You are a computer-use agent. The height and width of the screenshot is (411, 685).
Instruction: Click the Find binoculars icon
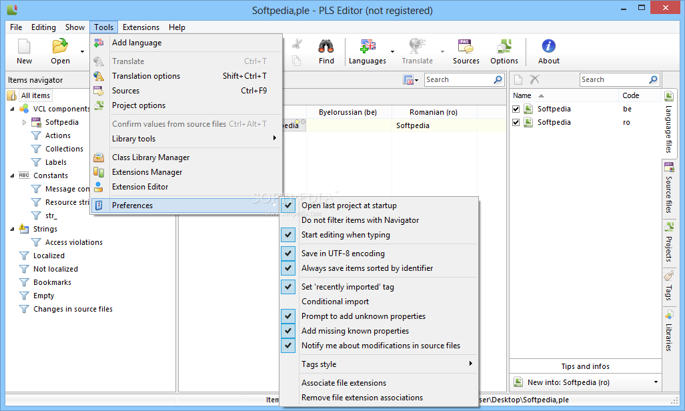click(326, 46)
